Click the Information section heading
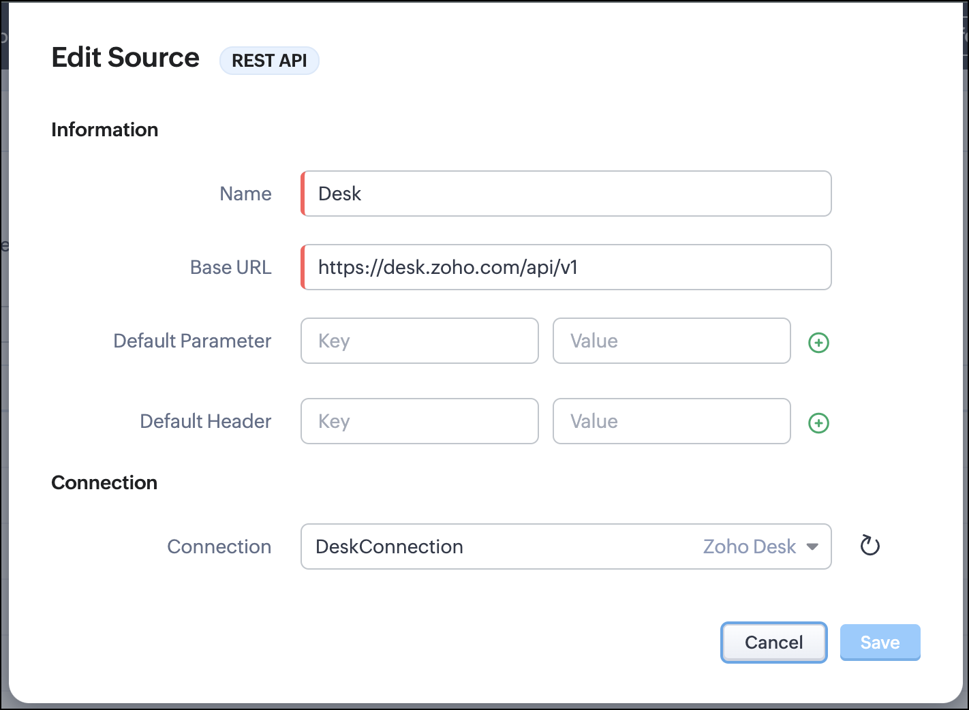The width and height of the screenshot is (969, 710). click(x=104, y=129)
